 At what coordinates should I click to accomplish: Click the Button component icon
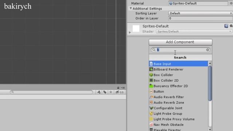click(151, 91)
